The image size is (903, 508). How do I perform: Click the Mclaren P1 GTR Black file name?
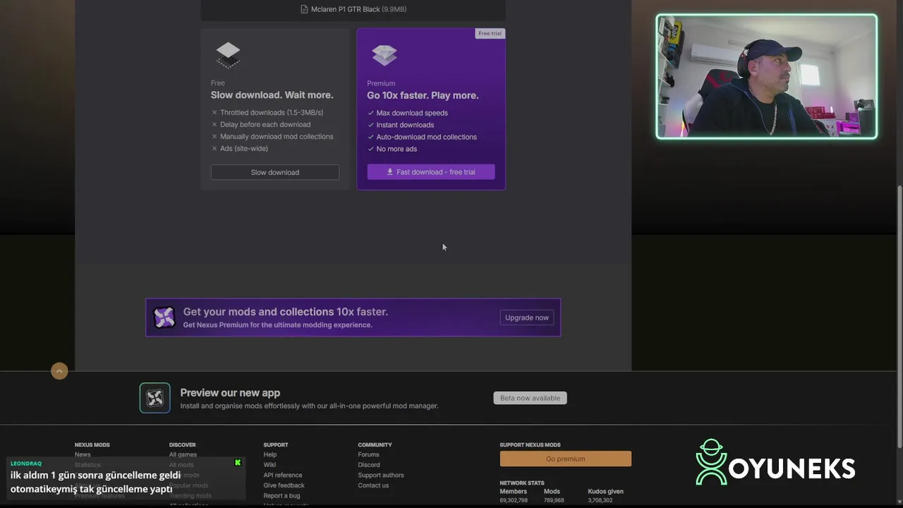click(x=345, y=9)
